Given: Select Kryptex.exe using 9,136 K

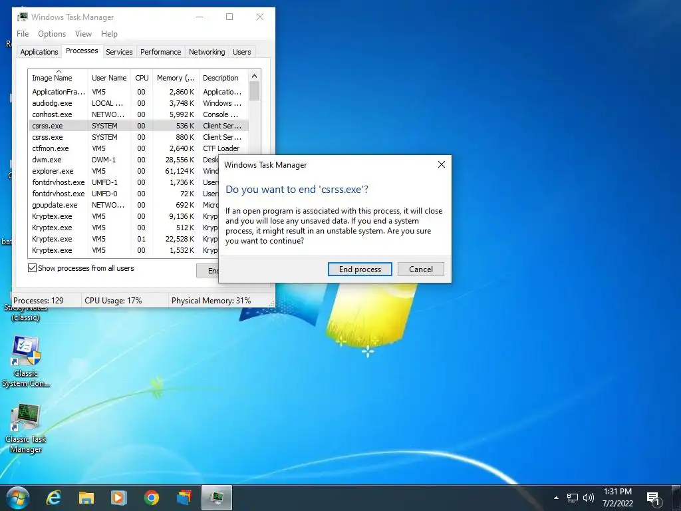Looking at the screenshot, I should pyautogui.click(x=124, y=216).
